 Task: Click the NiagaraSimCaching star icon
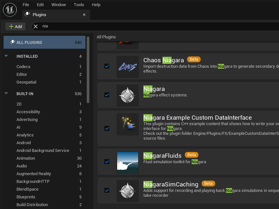pyautogui.click(x=128, y=191)
